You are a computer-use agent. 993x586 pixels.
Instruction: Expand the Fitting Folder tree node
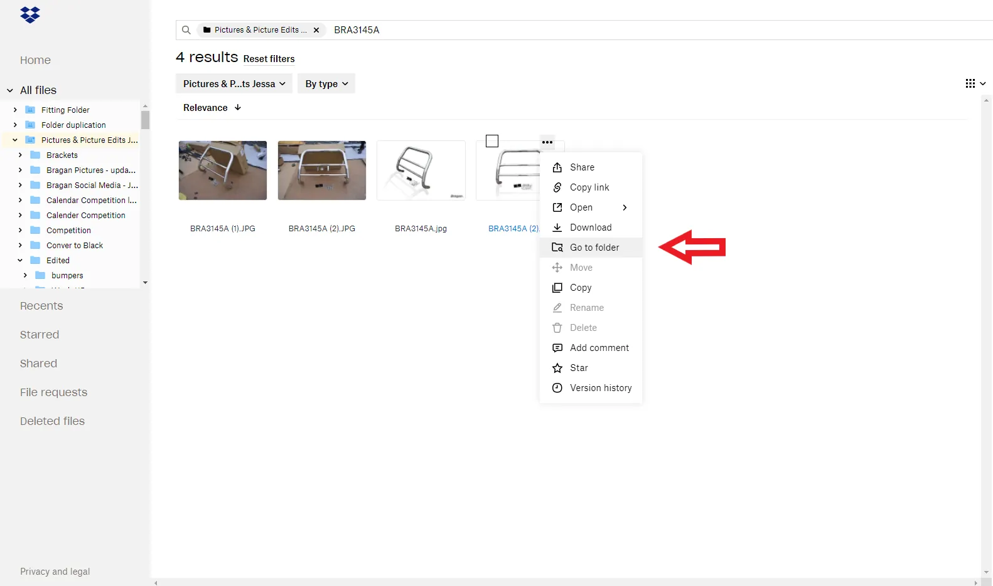coord(15,110)
